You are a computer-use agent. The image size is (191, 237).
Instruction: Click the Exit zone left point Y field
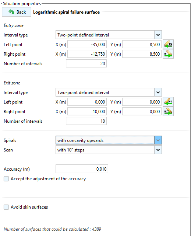(x=142, y=102)
